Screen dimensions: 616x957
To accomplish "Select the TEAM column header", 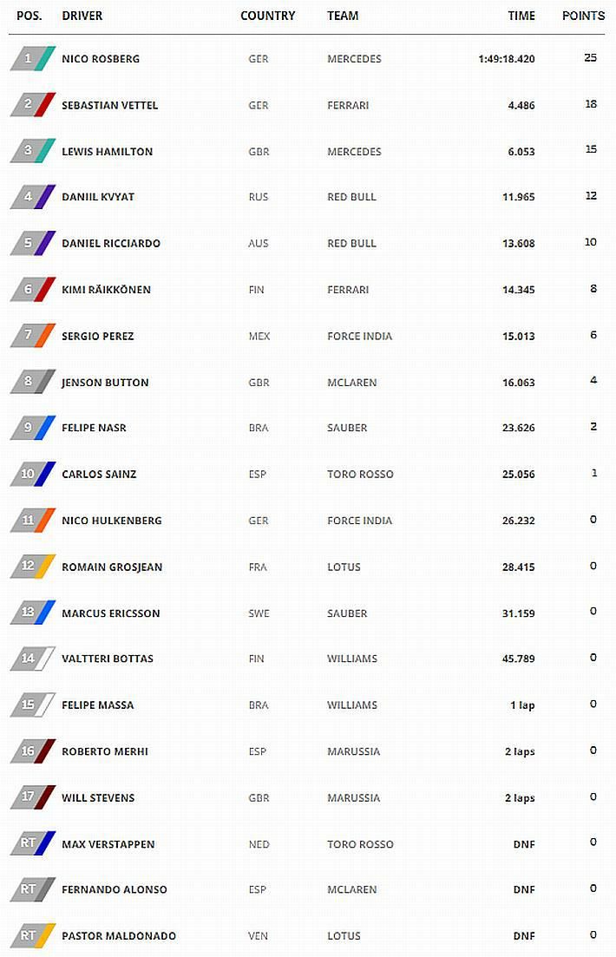I will click(343, 16).
